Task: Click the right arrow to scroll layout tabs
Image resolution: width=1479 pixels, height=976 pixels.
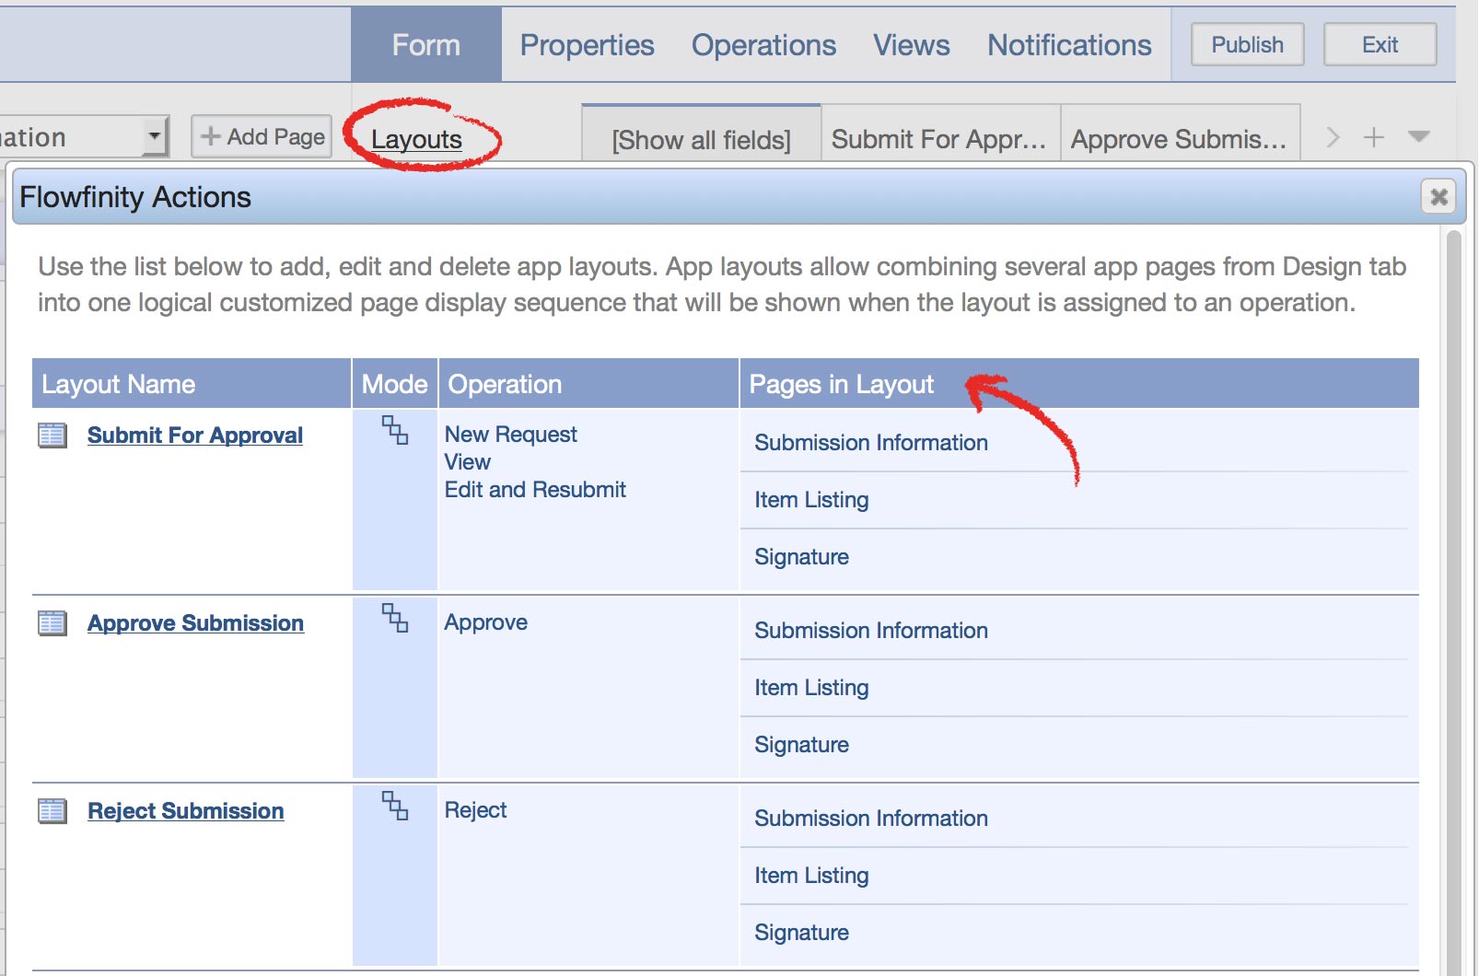Action: (x=1333, y=137)
